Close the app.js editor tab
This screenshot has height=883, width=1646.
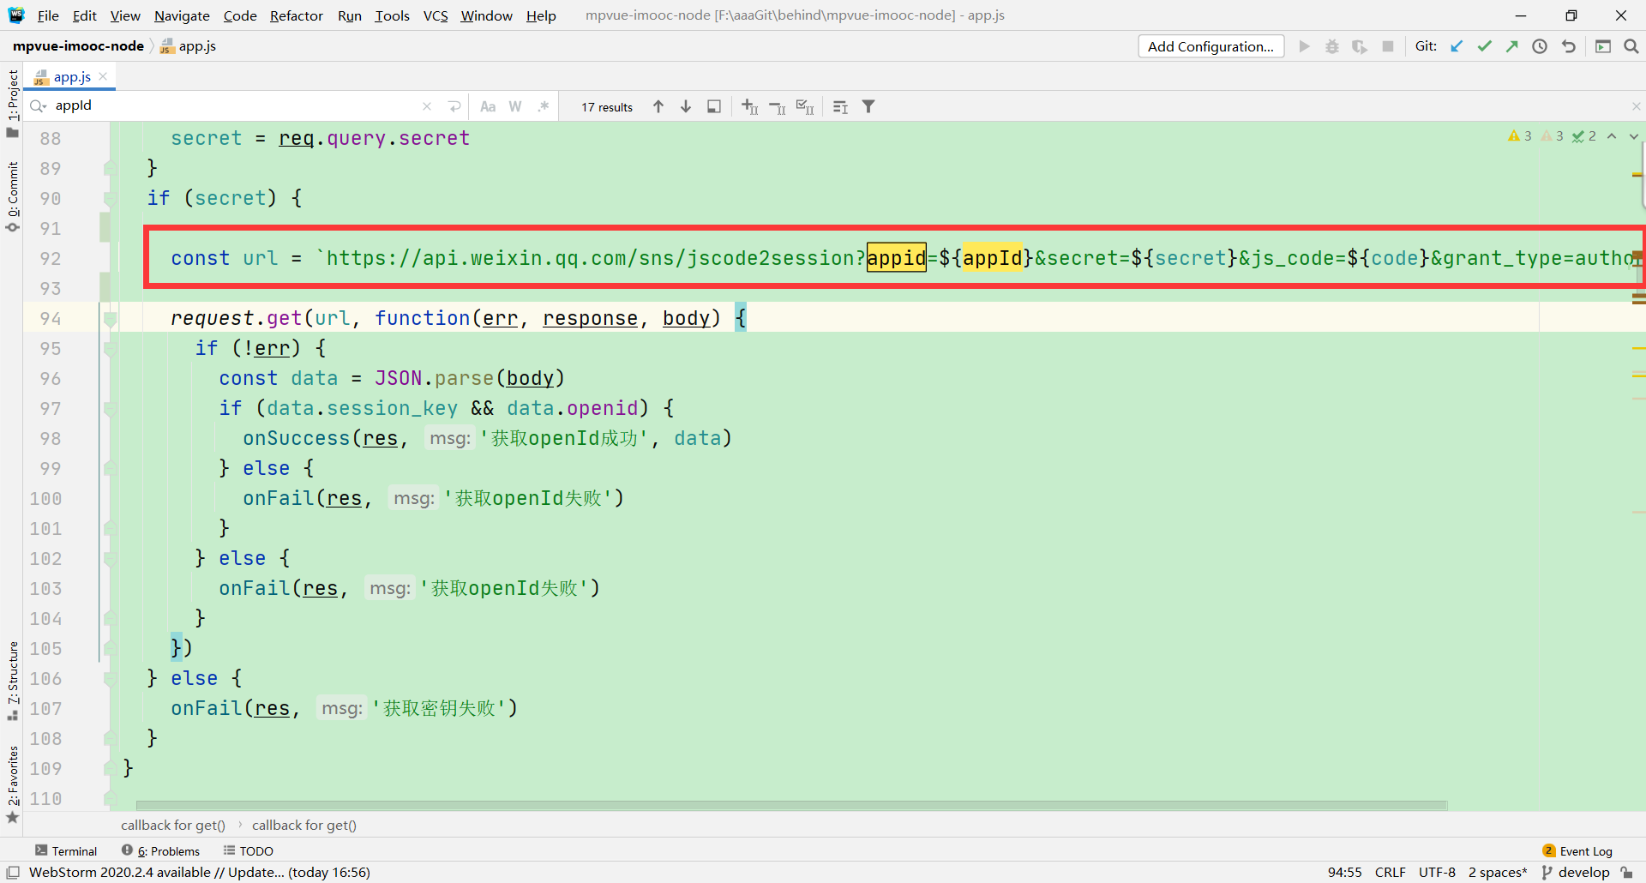point(103,76)
